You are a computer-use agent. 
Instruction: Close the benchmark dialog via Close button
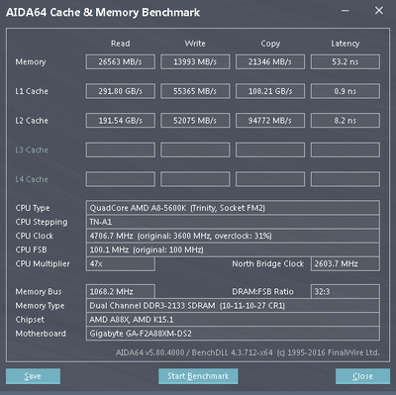(362, 376)
